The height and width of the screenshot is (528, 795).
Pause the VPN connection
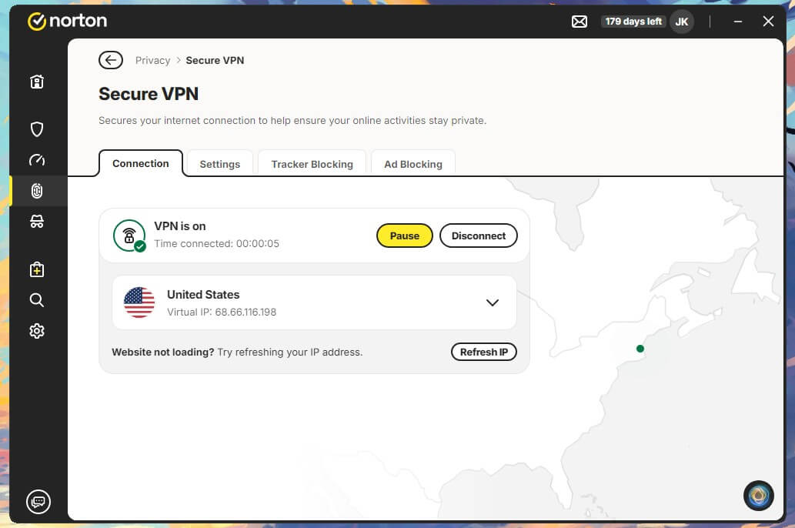click(x=404, y=236)
